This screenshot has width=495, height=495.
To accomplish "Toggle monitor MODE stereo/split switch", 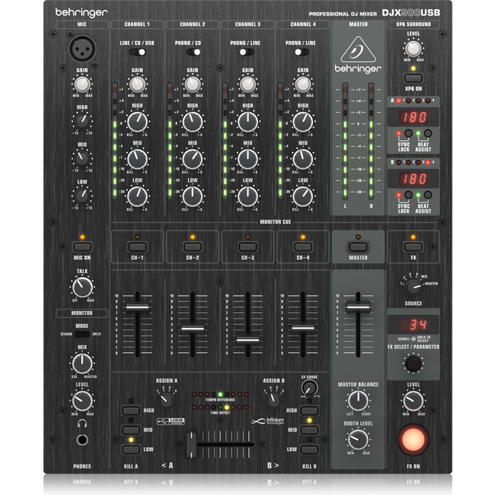I will 82,334.
